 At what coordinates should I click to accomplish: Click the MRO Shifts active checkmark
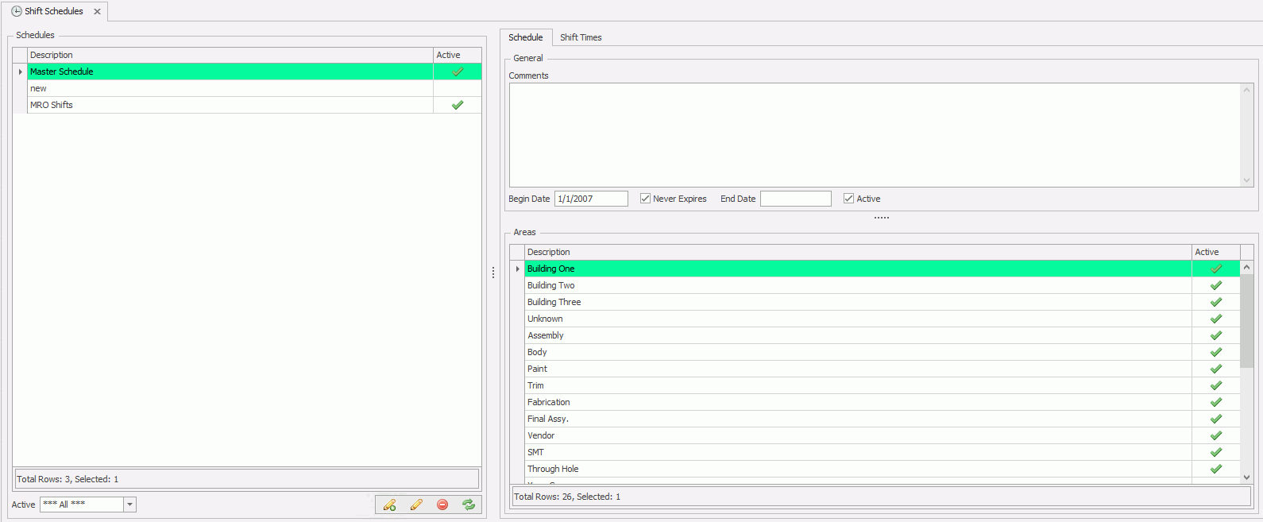[458, 105]
